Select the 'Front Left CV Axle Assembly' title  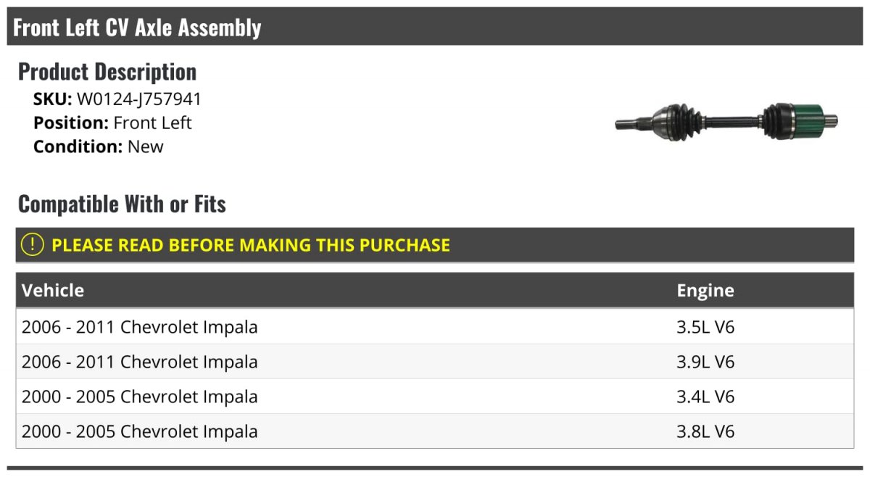pos(137,28)
